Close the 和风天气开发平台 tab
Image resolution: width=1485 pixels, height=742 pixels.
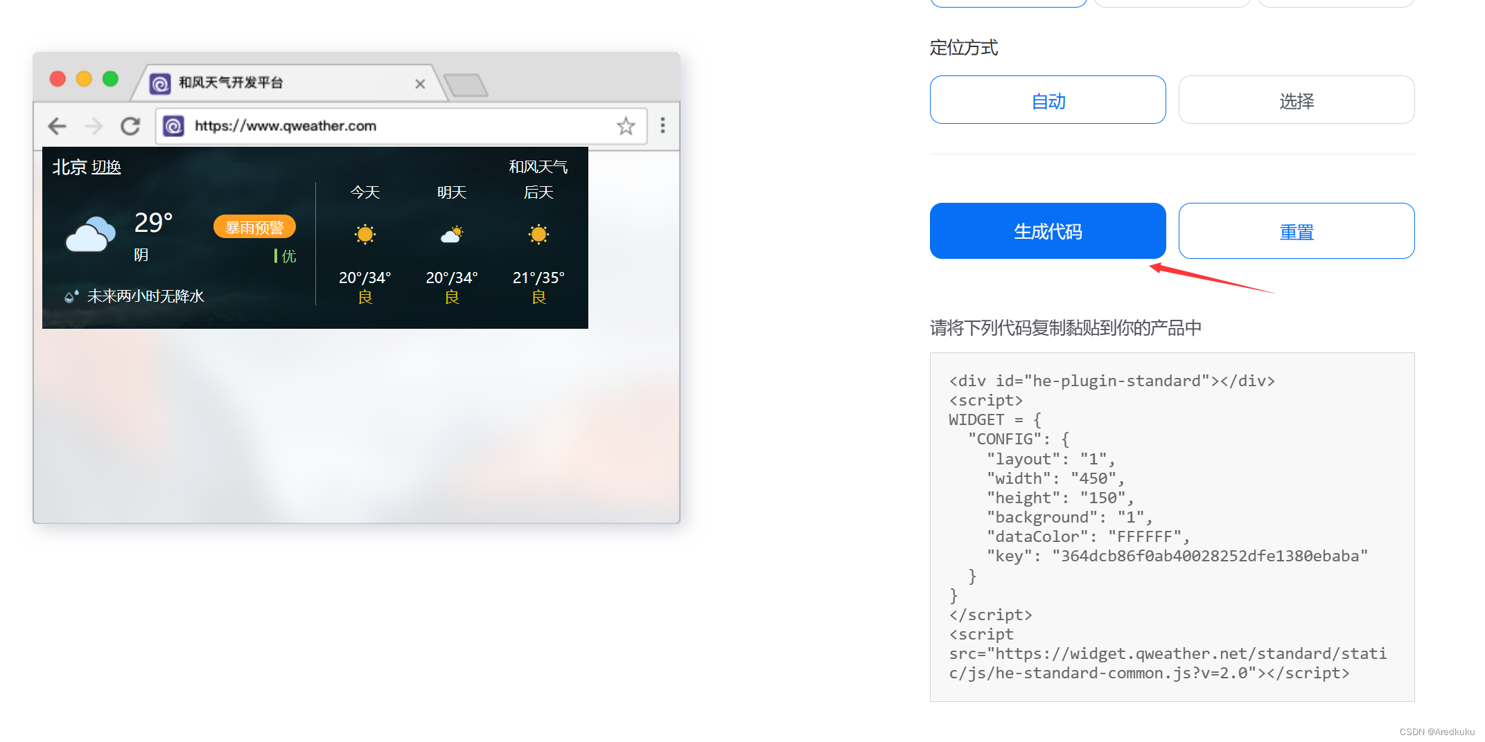(420, 84)
